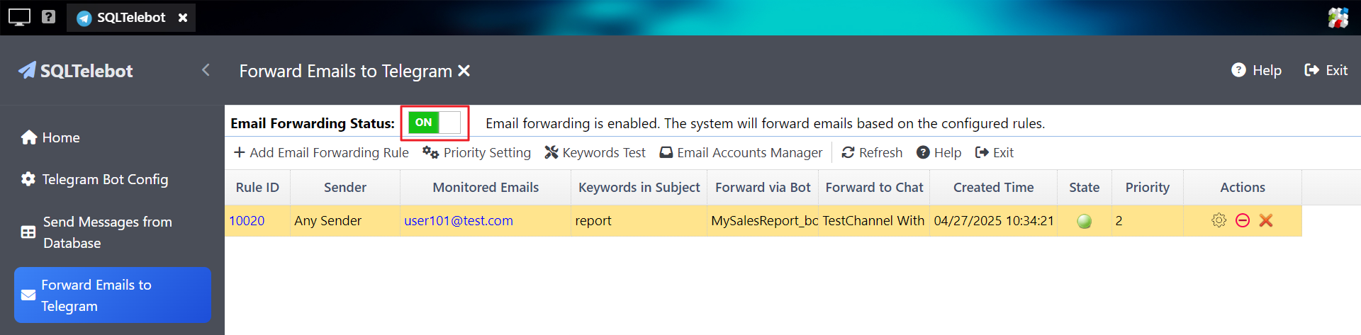The height and width of the screenshot is (335, 1361).
Task: Close the SQLTelebot tab
Action: [183, 18]
